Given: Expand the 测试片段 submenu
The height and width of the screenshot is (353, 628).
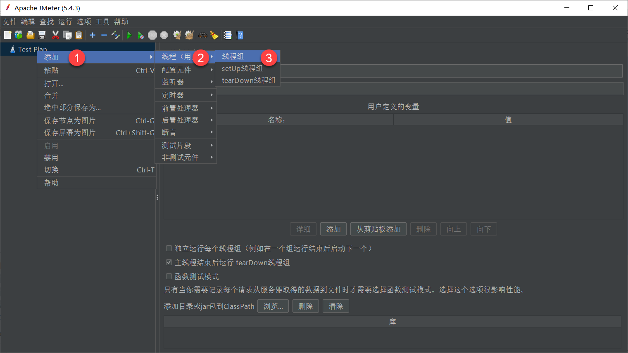Looking at the screenshot, I should [186, 145].
